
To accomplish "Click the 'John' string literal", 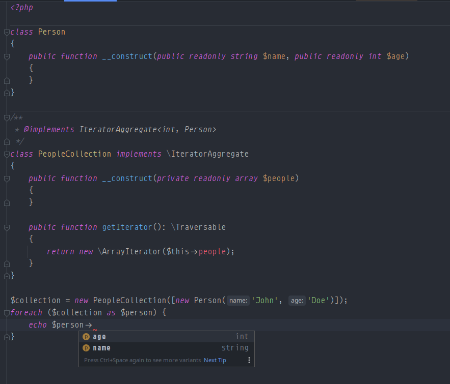I will tap(264, 301).
